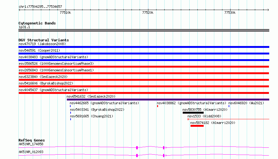Click the small blue marker under nsv5403341
Screen dimensions: 278x159
tap(71, 113)
